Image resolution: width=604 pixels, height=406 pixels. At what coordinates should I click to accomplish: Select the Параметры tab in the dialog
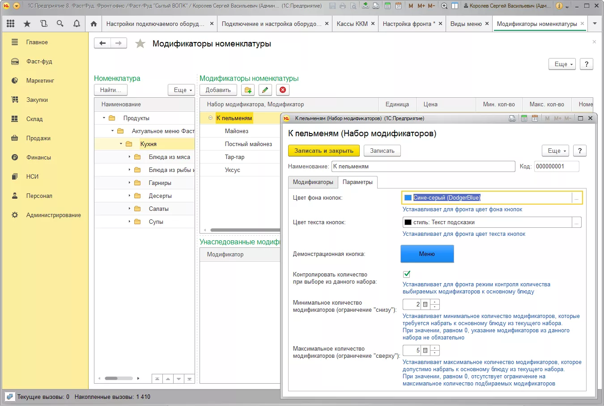[357, 182]
